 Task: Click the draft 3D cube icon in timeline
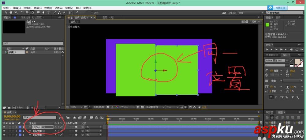tap(68, 118)
